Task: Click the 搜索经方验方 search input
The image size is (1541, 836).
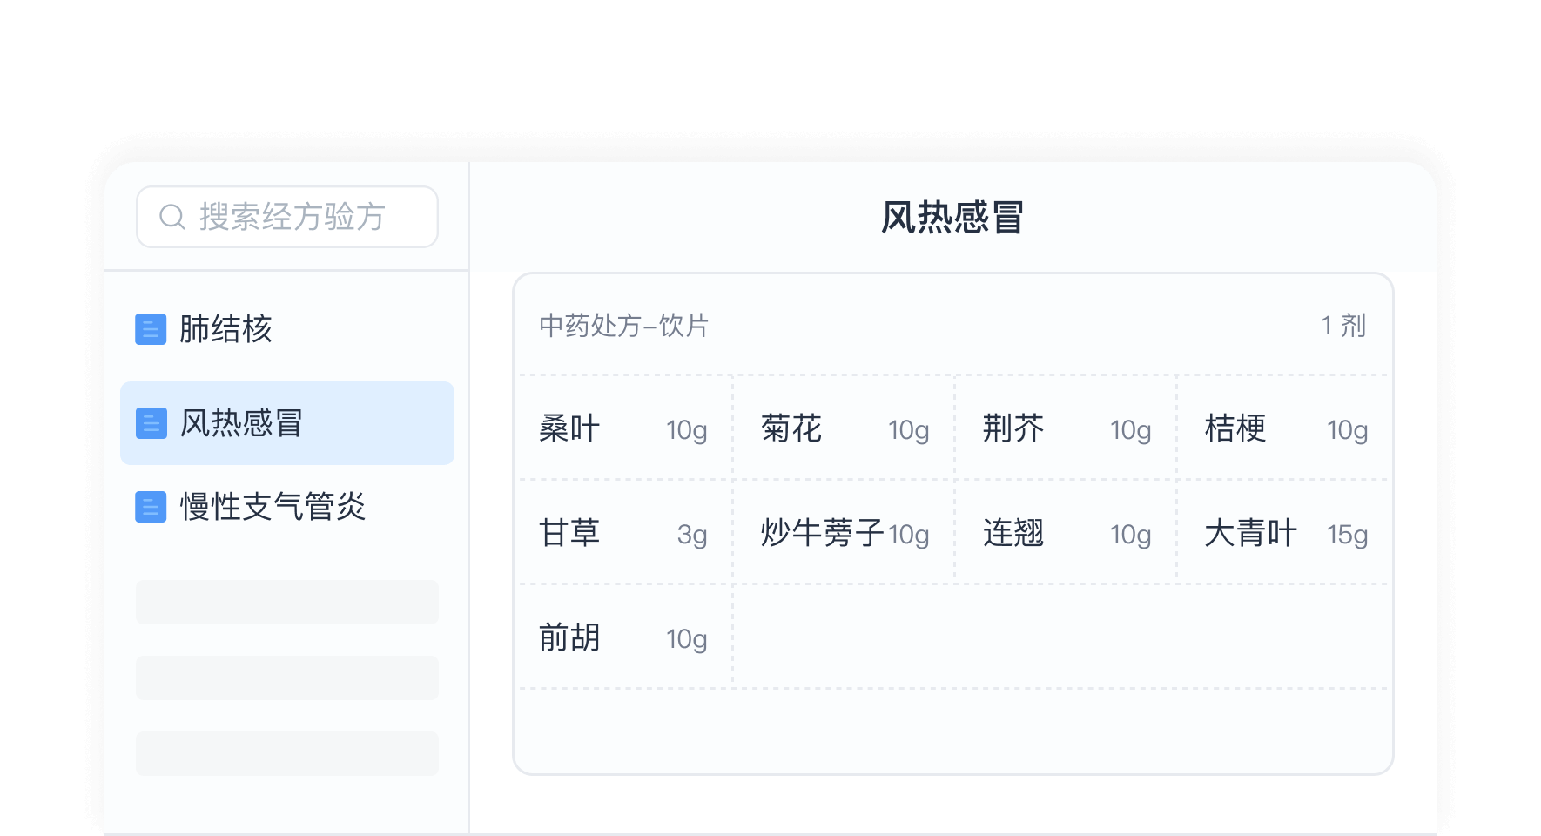Action: (x=287, y=217)
